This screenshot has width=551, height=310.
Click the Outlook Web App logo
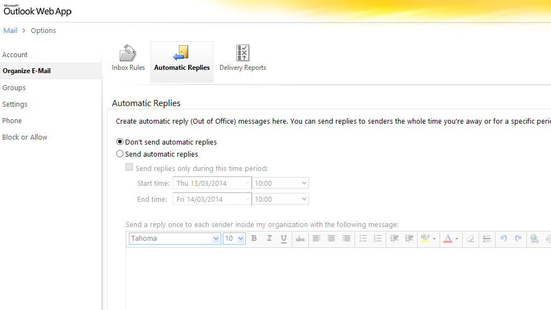[x=37, y=10]
